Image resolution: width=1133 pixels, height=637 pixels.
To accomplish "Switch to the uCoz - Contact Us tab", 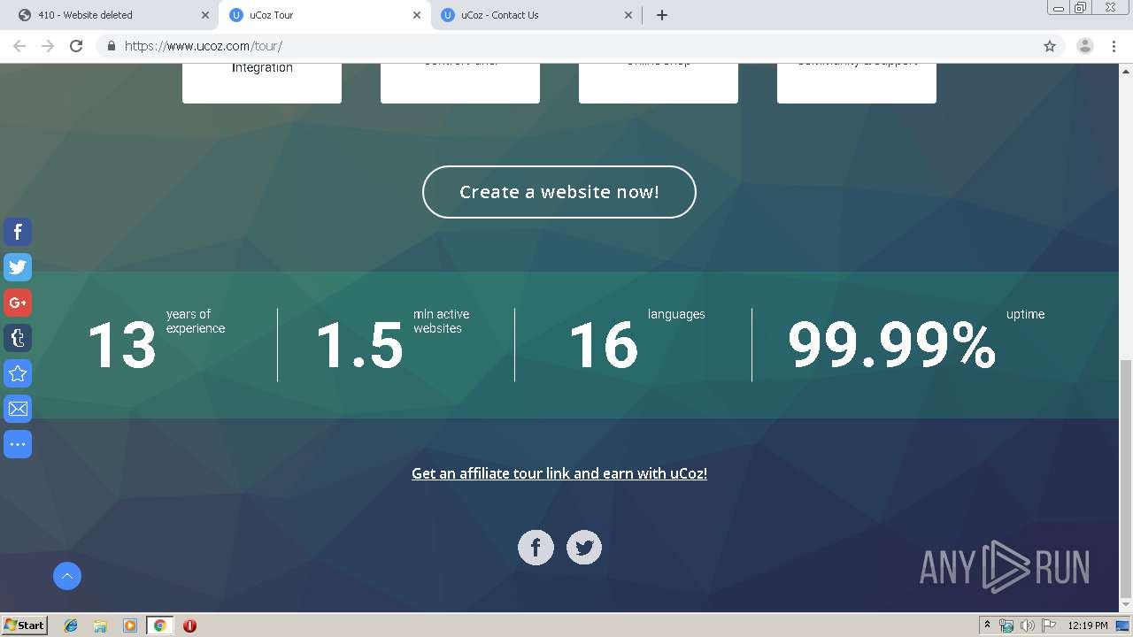I will pos(536,15).
